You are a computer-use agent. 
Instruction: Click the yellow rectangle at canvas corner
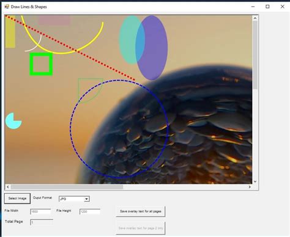[x=10, y=32]
